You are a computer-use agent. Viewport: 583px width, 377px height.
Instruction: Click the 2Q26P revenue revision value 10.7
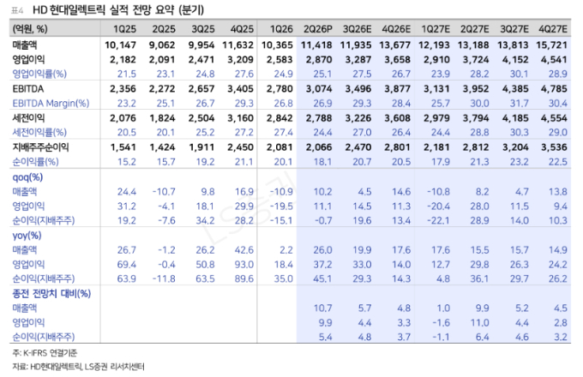tap(322, 308)
